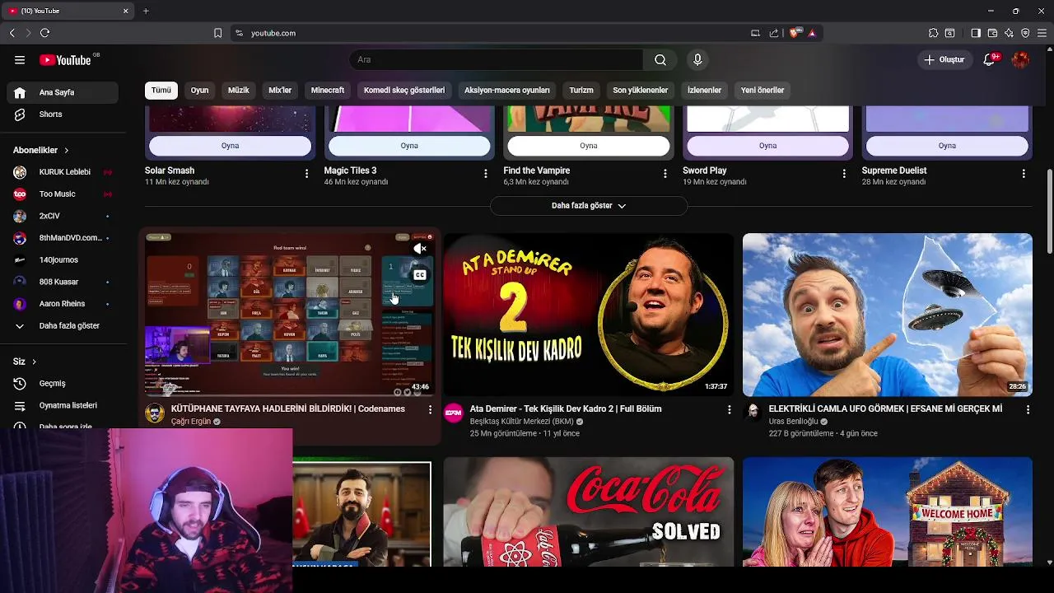Select the Tümü filter chip
The width and height of the screenshot is (1054, 593).
coord(161,91)
